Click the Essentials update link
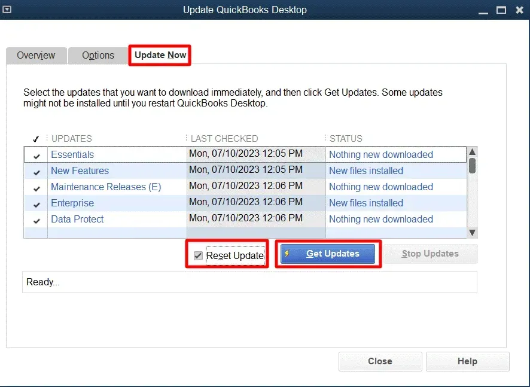 click(72, 154)
